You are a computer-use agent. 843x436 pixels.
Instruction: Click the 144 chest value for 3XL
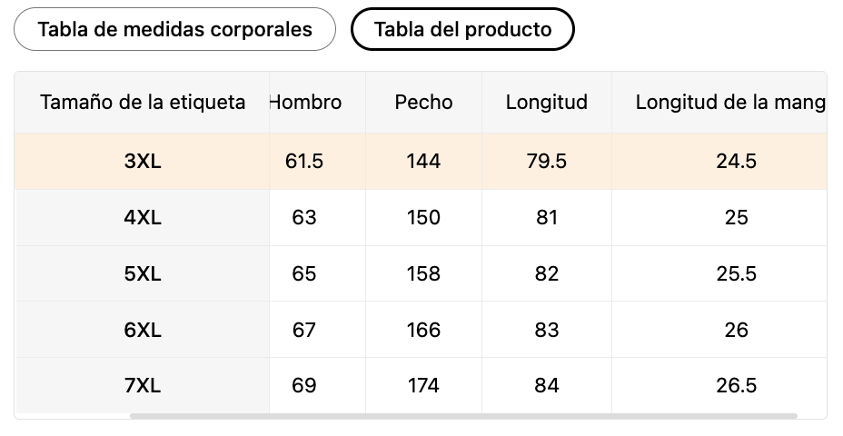pos(423,162)
